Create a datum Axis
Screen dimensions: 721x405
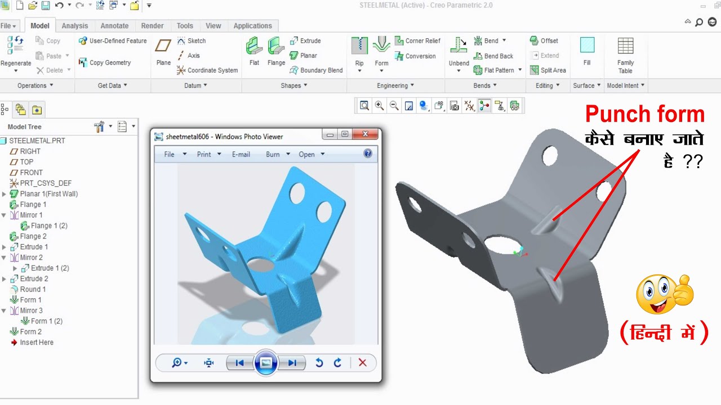pos(189,56)
